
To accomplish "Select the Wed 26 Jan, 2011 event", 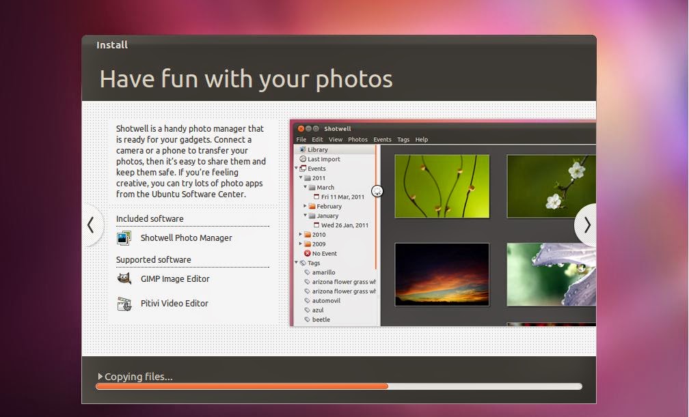I will coord(344,225).
